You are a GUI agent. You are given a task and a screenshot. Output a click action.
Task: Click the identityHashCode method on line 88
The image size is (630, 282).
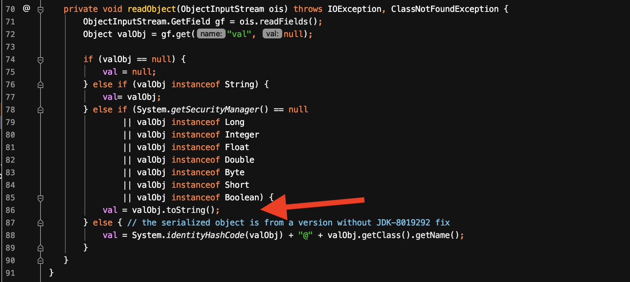click(x=205, y=235)
